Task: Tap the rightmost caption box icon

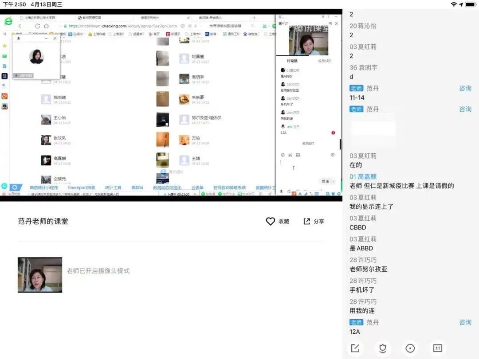Action: tap(438, 348)
